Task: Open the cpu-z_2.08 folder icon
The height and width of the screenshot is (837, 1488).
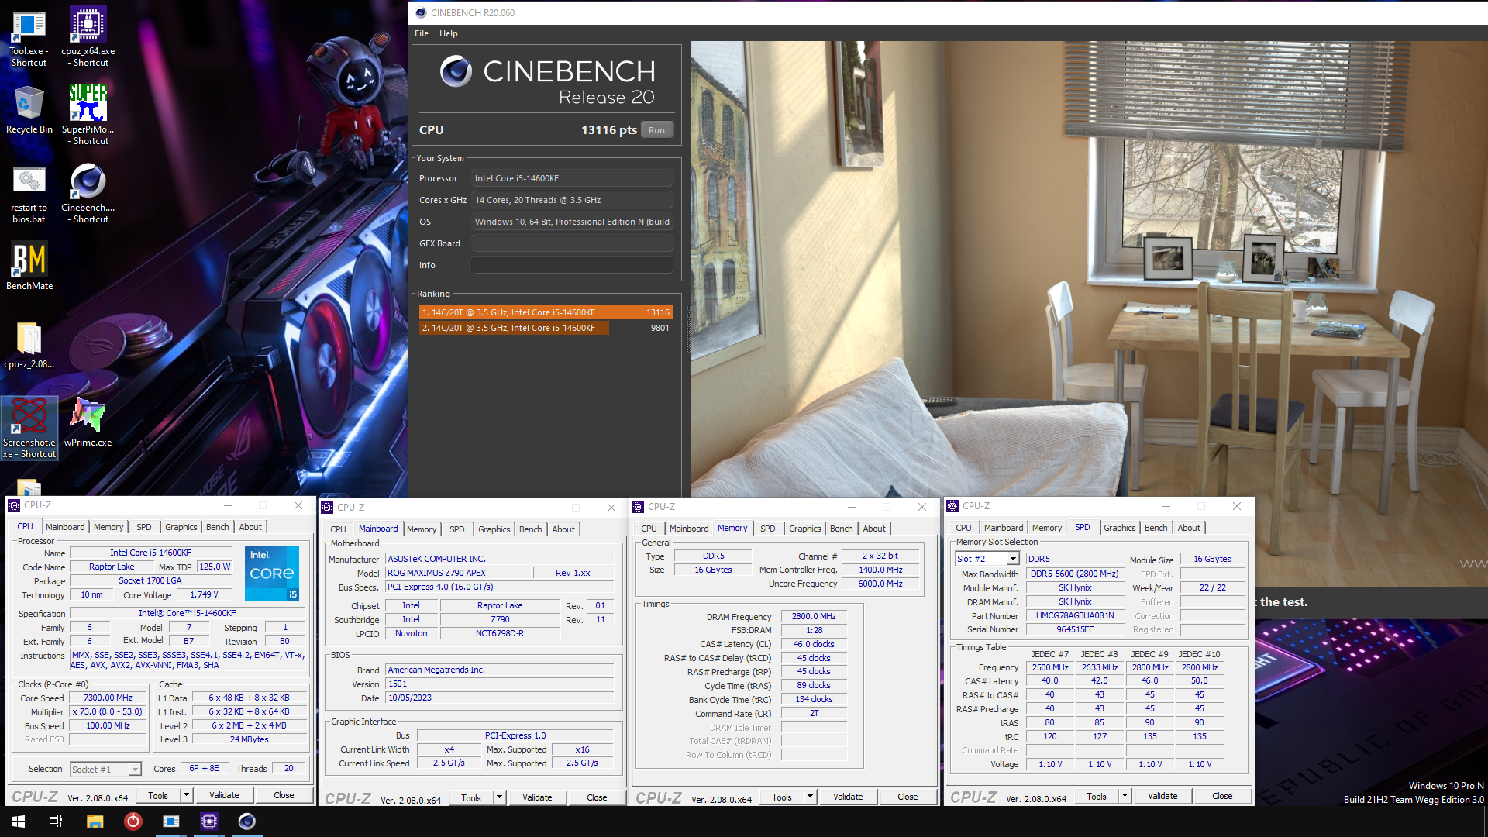Action: [x=29, y=345]
